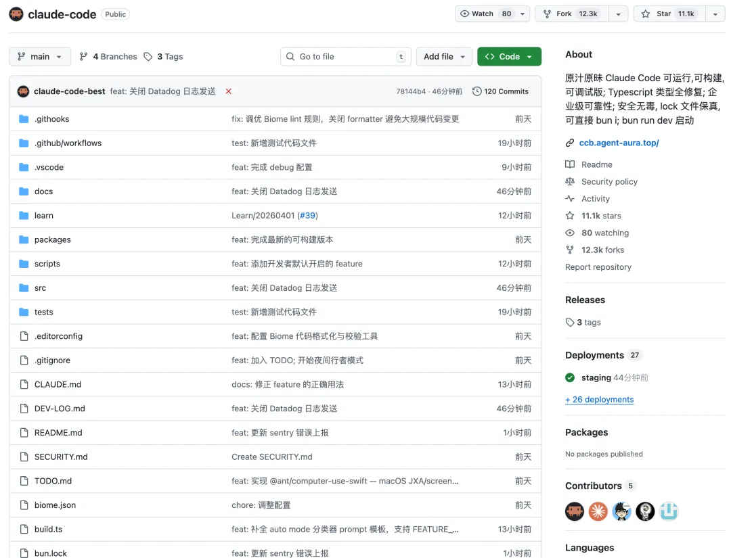Open the Star lists dropdown arrow
Screen dimensions: 731x558
(715, 14)
